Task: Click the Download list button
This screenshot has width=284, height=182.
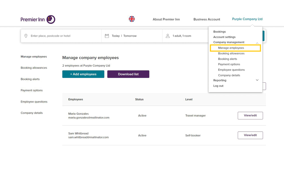Action: 128,74
